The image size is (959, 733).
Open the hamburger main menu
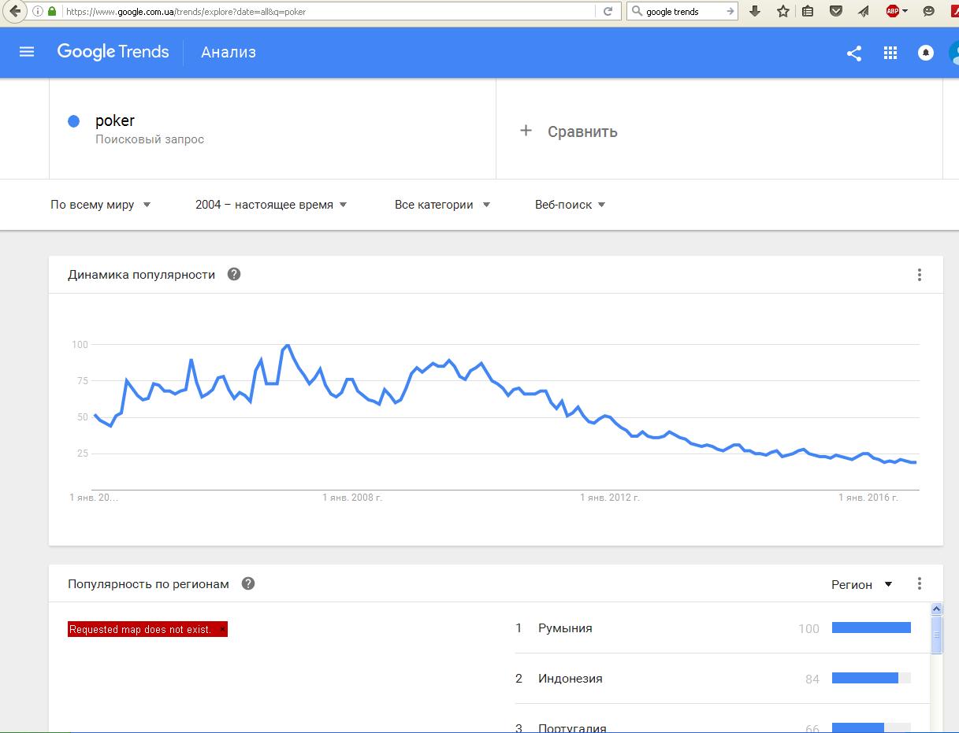pos(27,52)
